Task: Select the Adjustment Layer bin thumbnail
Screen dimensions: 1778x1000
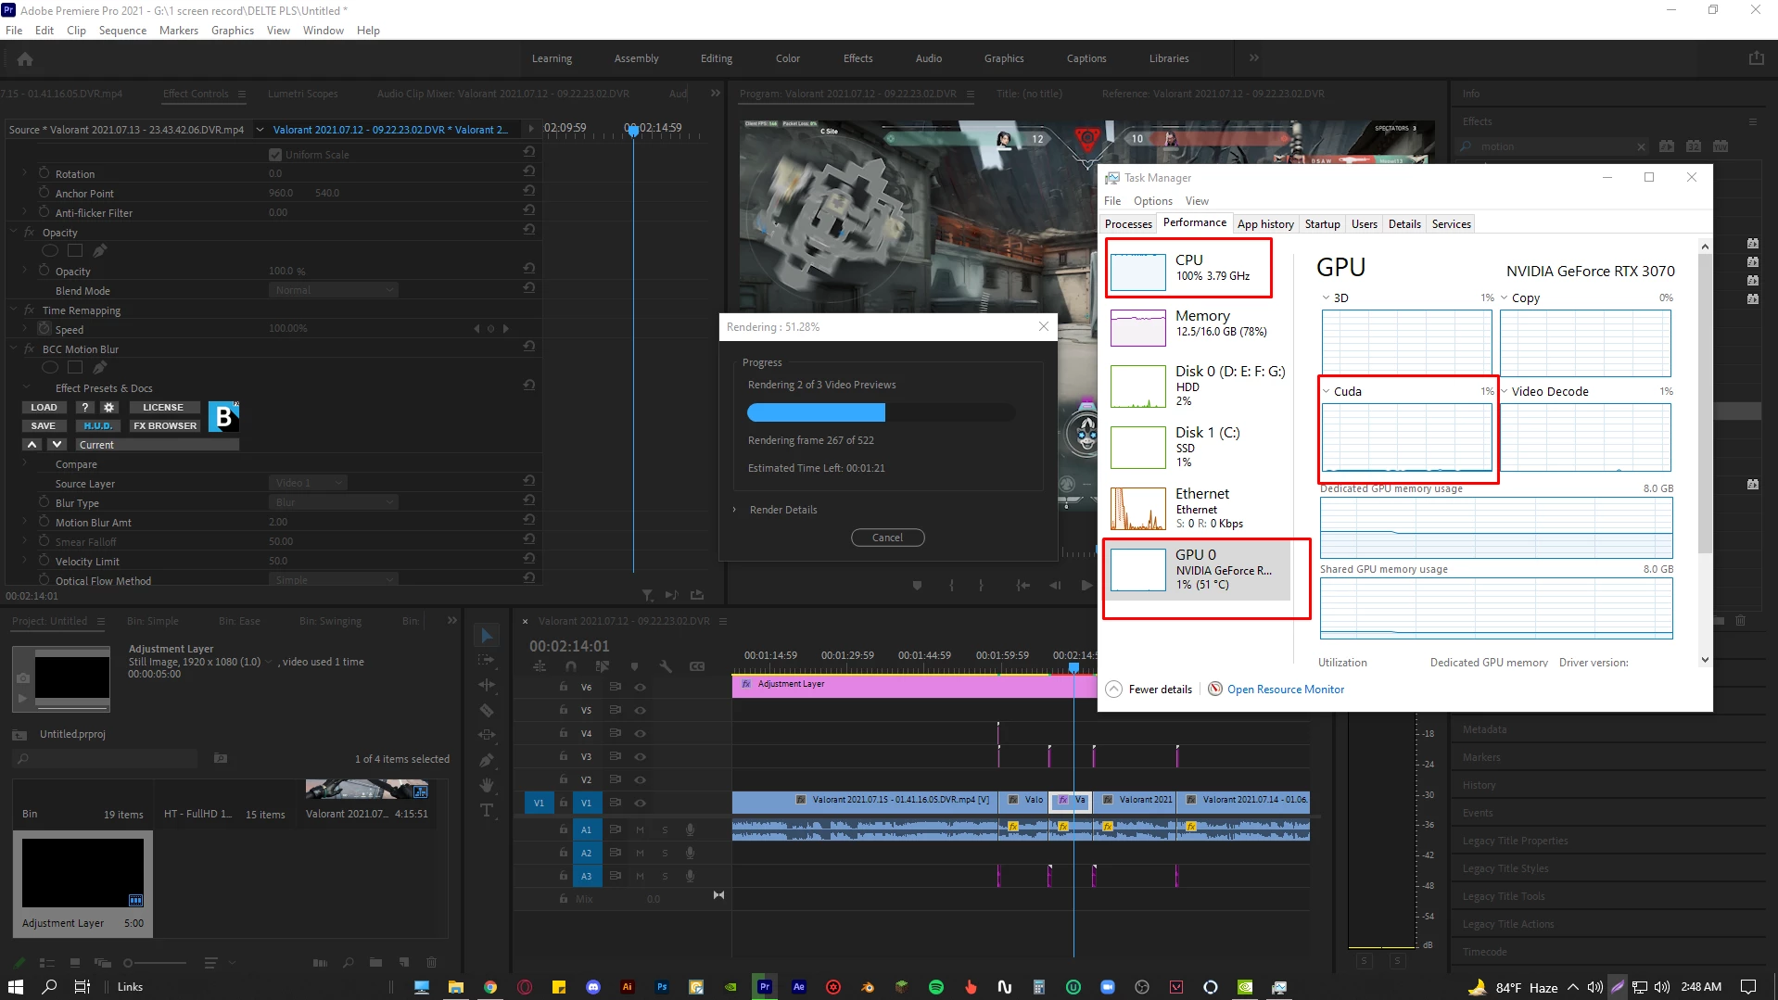Action: (x=83, y=873)
